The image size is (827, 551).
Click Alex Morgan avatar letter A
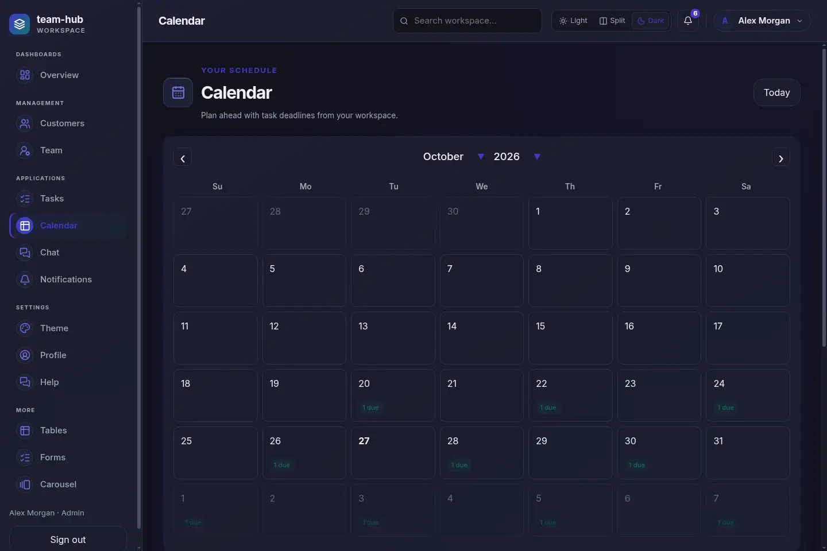725,21
